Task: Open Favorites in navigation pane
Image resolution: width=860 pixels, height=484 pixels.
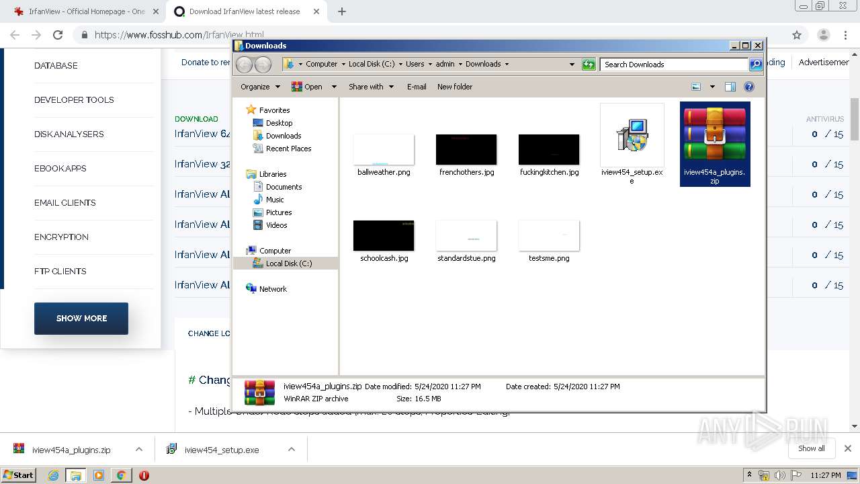Action: [x=274, y=110]
